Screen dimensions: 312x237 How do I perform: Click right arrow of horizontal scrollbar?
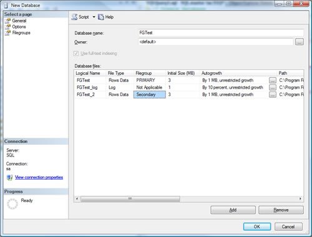[300, 199]
